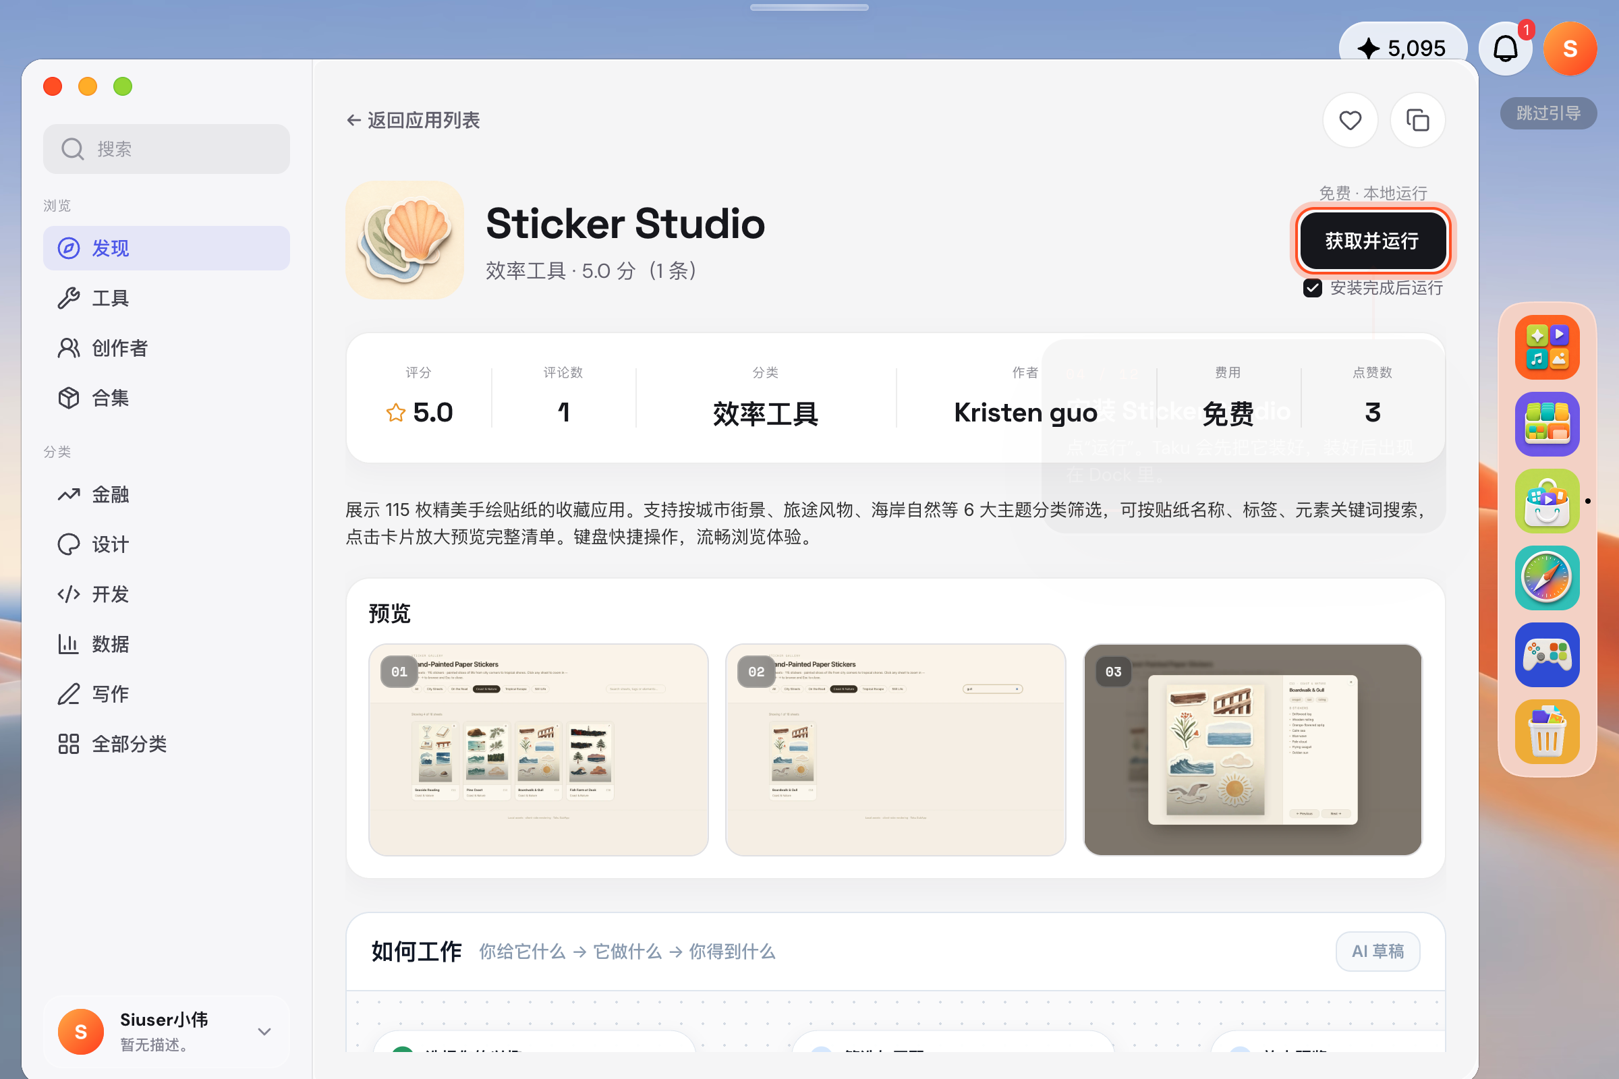This screenshot has width=1619, height=1079.
Task: Open the green app store bag dock icon
Action: 1547,501
